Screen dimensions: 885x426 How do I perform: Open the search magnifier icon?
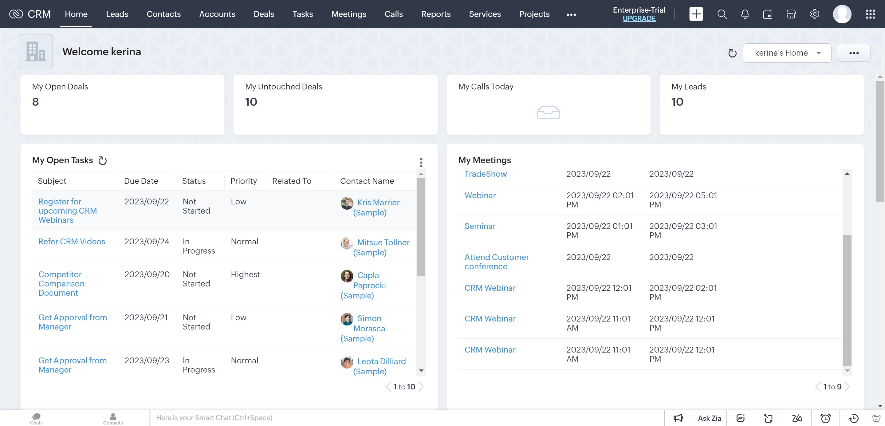point(722,14)
